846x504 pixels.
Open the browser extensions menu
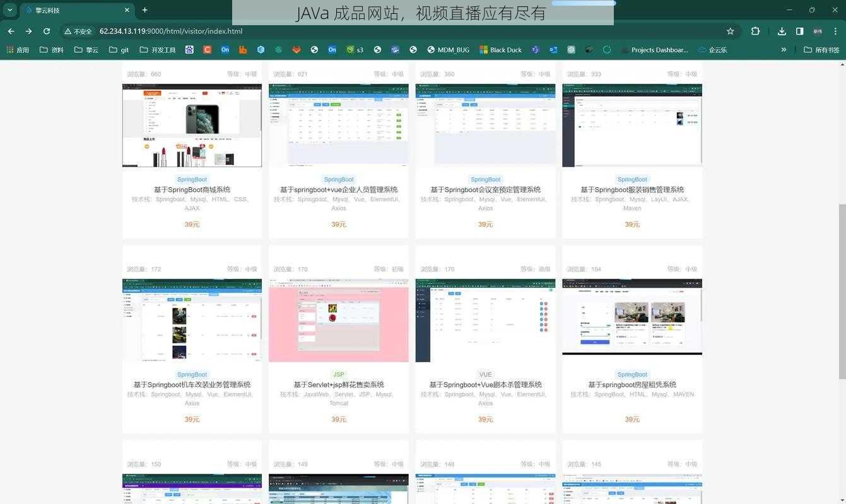[x=755, y=31]
